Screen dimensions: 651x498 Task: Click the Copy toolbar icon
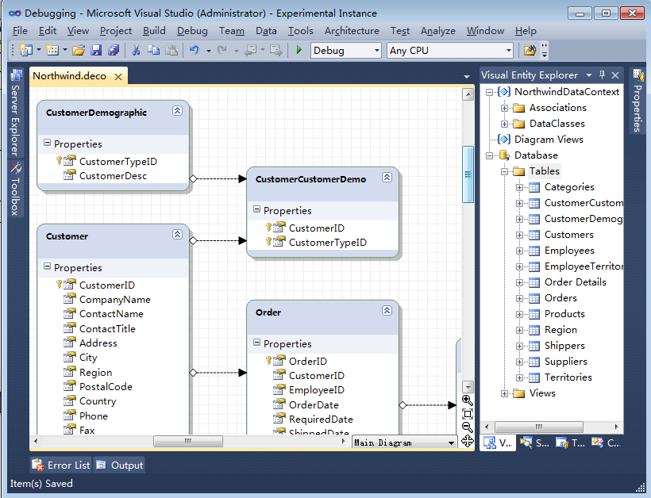tap(153, 50)
